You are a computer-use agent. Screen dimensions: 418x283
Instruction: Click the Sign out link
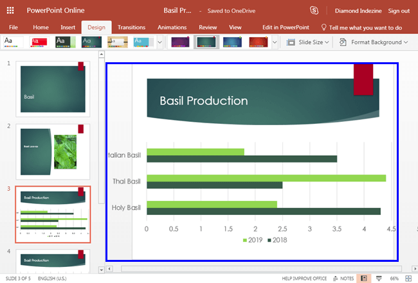pos(399,10)
